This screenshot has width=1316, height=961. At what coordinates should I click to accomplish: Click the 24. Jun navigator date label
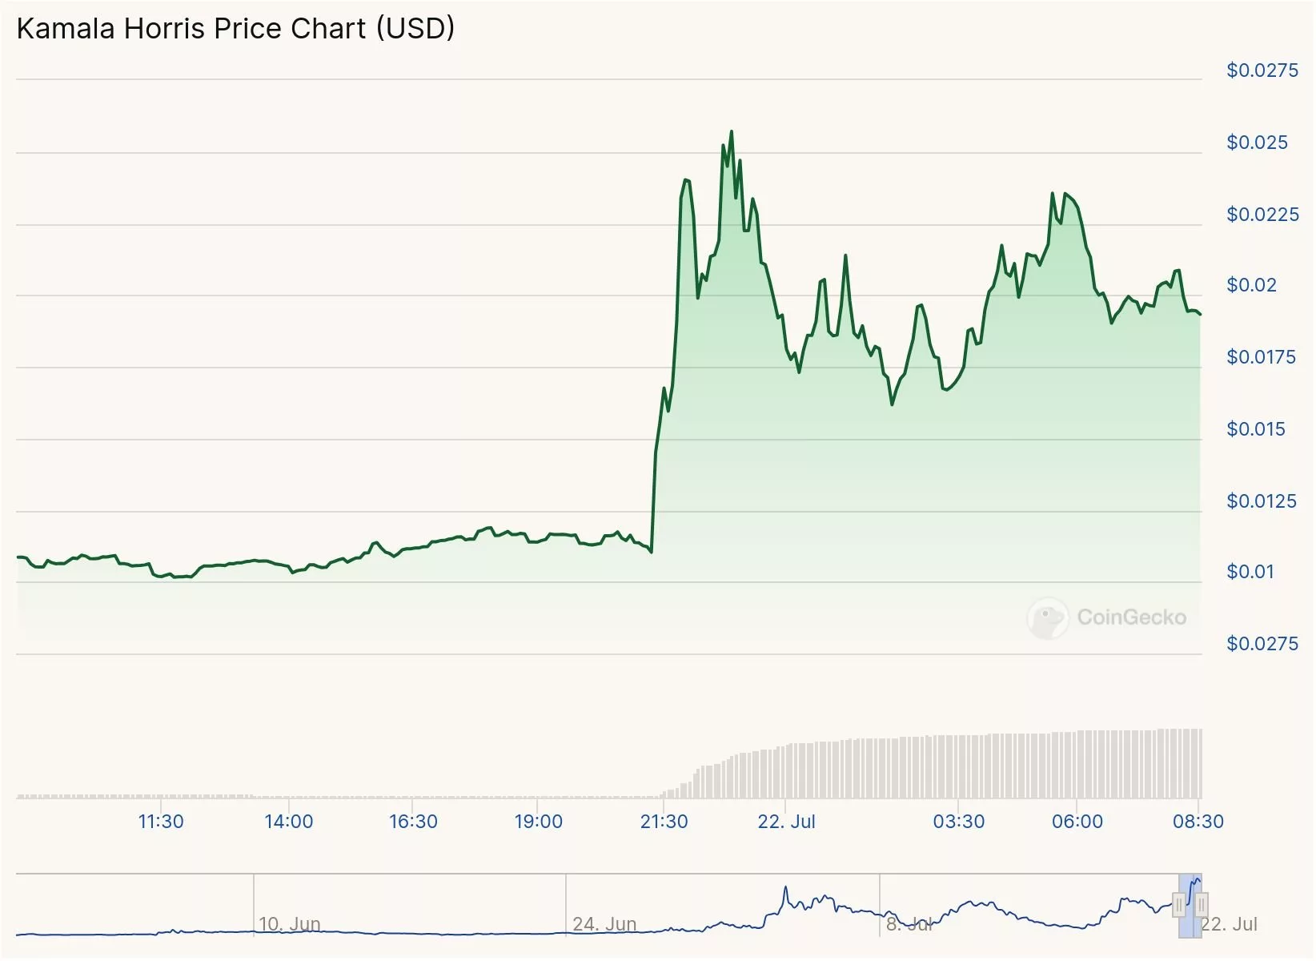click(604, 924)
